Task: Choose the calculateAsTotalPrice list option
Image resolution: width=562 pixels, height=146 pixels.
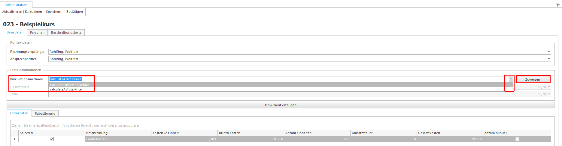Action: click(66, 89)
